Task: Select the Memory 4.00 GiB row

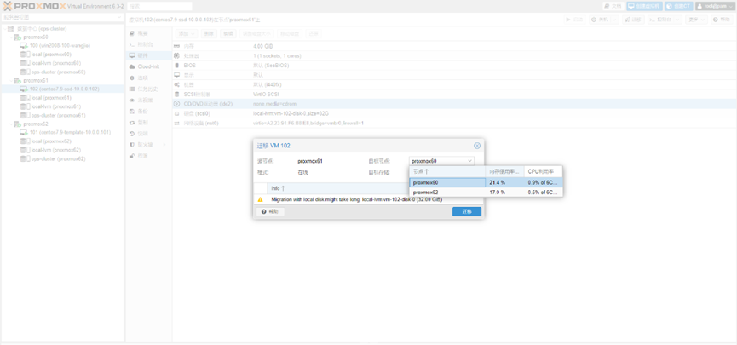Action: click(x=454, y=46)
